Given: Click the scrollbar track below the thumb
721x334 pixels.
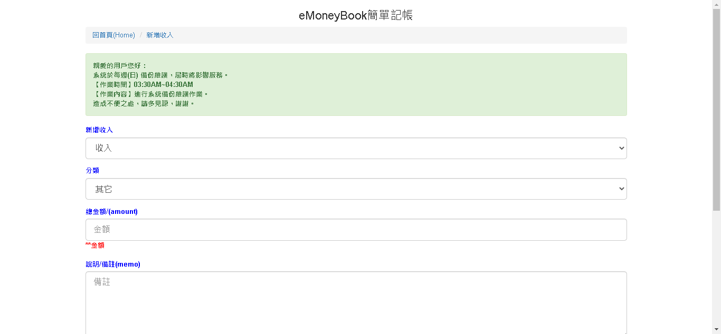Looking at the screenshot, I should tap(716, 268).
